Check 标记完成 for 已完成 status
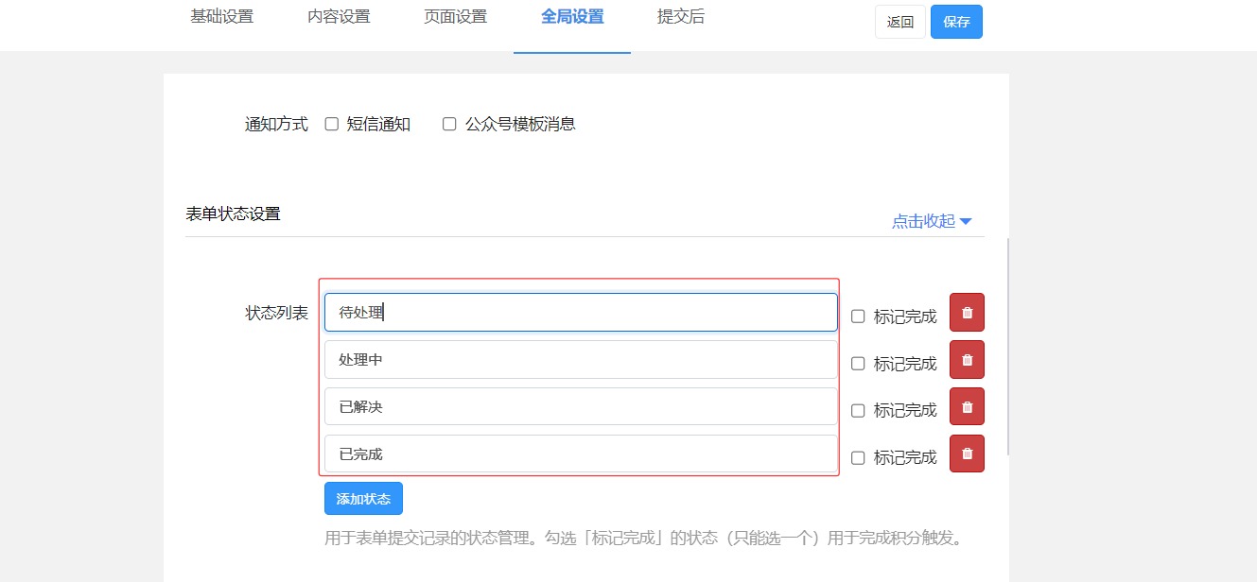 click(x=858, y=458)
